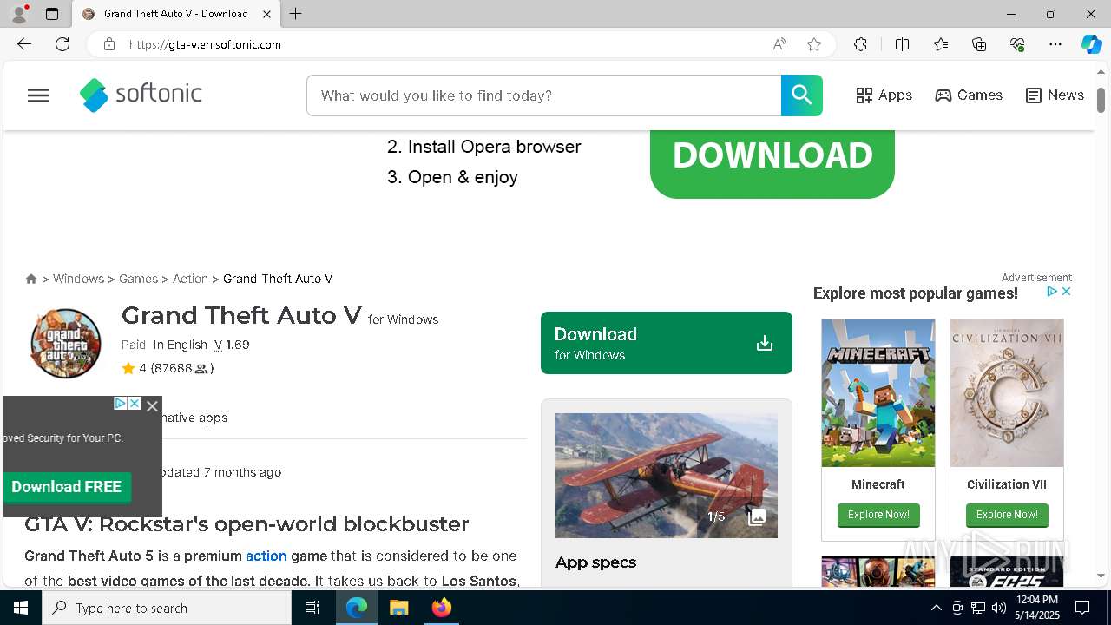Select the Grand Theft Auto V - Download tab
Image resolution: width=1111 pixels, height=625 pixels.
click(x=176, y=14)
